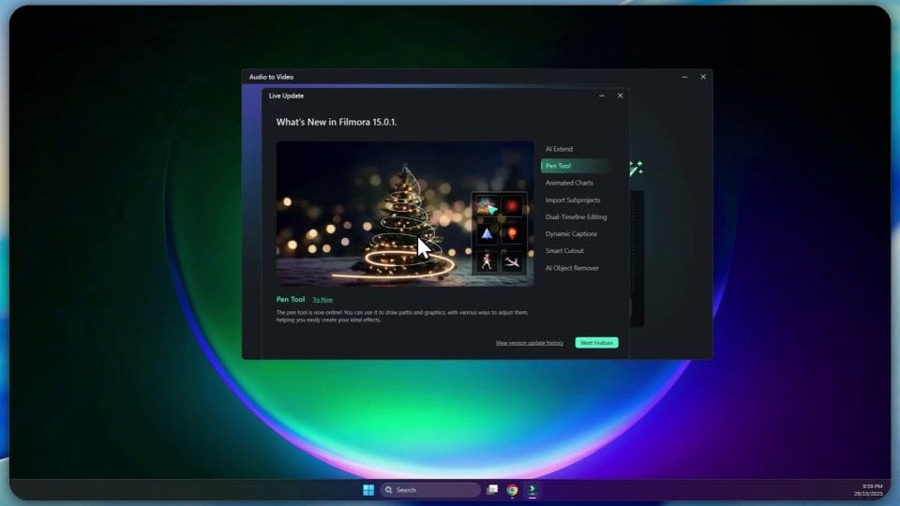Click the blue triangle shape thumbnail
This screenshot has width=900, height=506.
(x=487, y=233)
